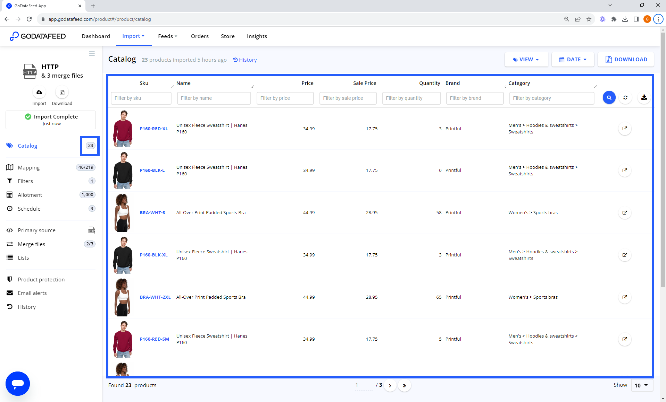Open the Dashboard page
The image size is (666, 402).
[96, 36]
